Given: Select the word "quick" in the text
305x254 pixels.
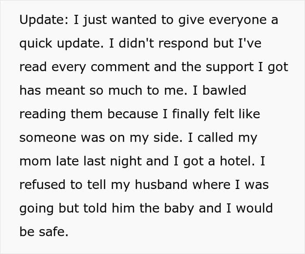Looking at the screenshot, I should [x=36, y=44].
